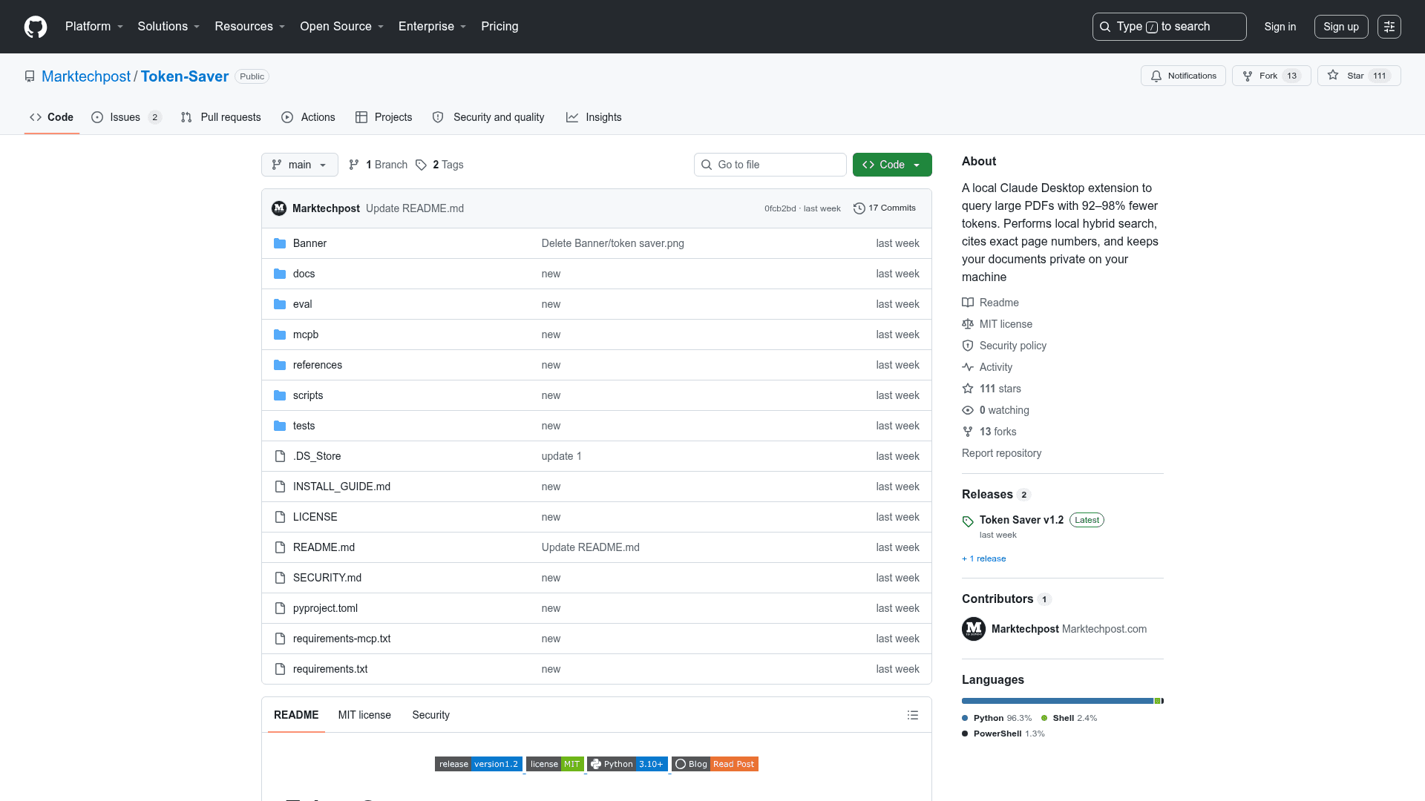
Task: Click the pyproject.toml file icon
Action: coord(280,608)
